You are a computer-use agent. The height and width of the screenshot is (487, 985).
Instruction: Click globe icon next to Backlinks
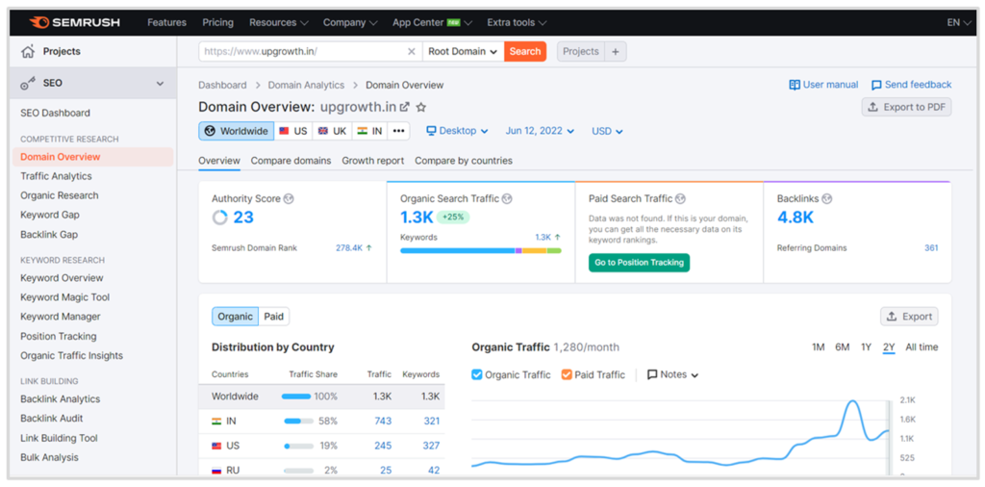[826, 198]
